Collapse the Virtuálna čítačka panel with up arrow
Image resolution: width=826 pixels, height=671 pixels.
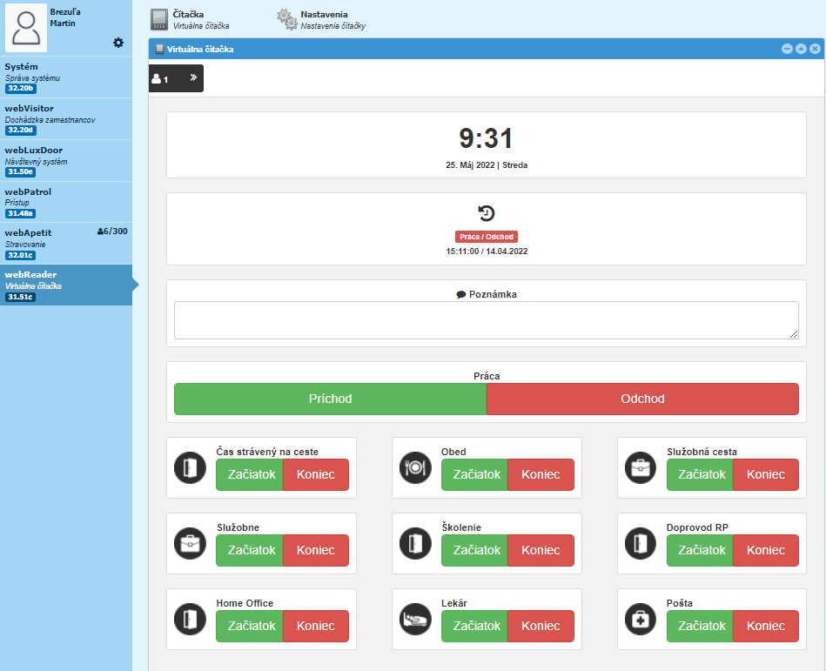point(801,49)
